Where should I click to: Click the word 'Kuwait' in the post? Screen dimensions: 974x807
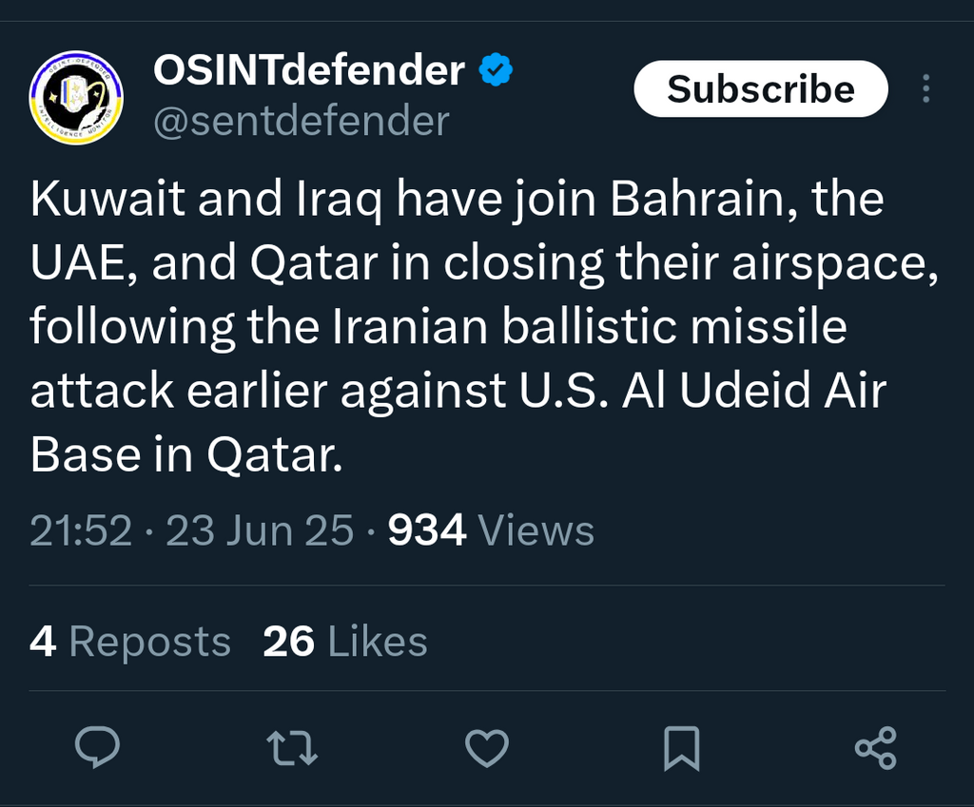point(107,198)
